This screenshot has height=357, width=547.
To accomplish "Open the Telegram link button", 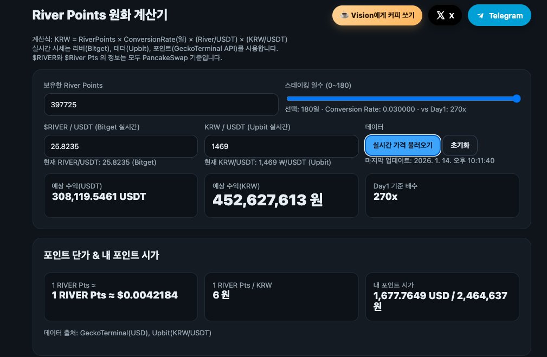I will click(x=499, y=15).
